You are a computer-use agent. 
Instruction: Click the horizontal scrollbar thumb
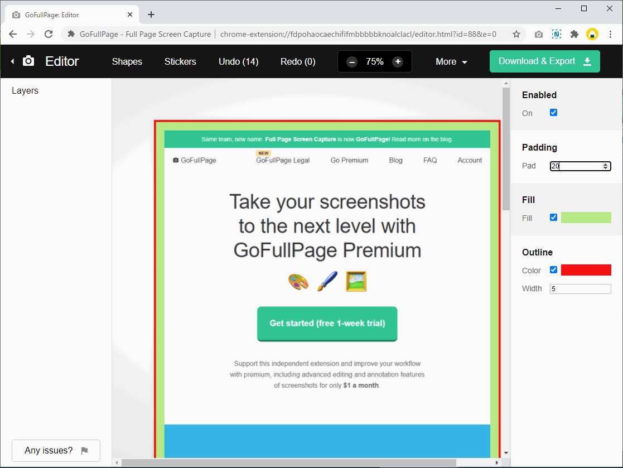point(289,463)
